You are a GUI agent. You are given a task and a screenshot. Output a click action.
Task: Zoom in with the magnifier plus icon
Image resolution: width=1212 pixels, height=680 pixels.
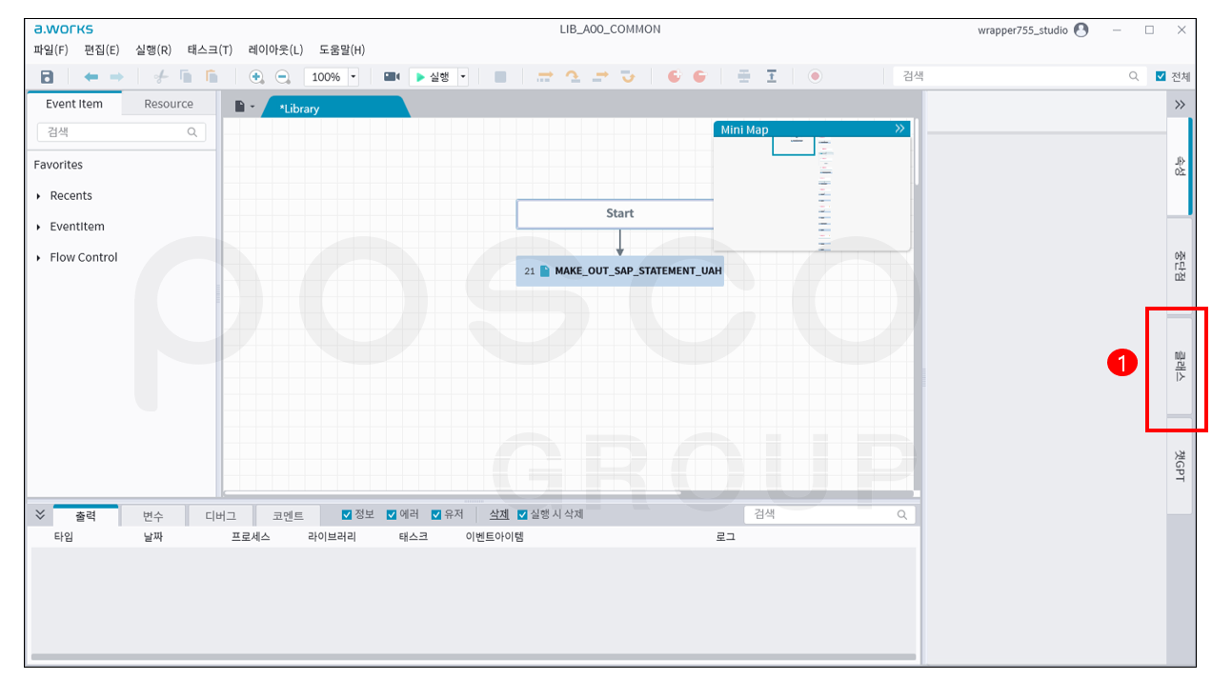coord(256,77)
